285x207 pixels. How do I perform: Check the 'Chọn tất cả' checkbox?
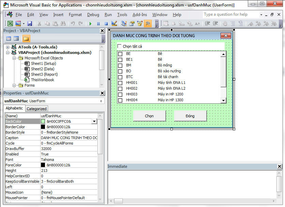(x=119, y=46)
